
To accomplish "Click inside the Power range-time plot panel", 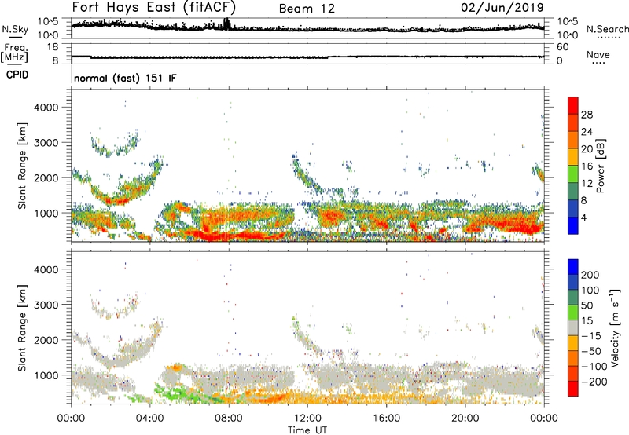I will tap(307, 166).
